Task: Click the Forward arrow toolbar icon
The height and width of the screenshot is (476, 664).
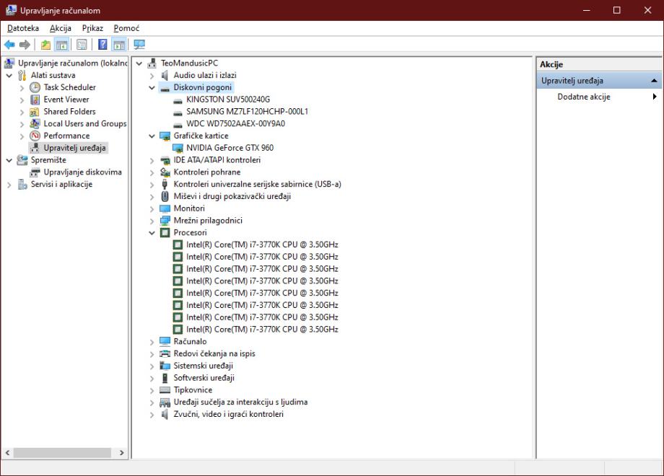Action: (25, 45)
